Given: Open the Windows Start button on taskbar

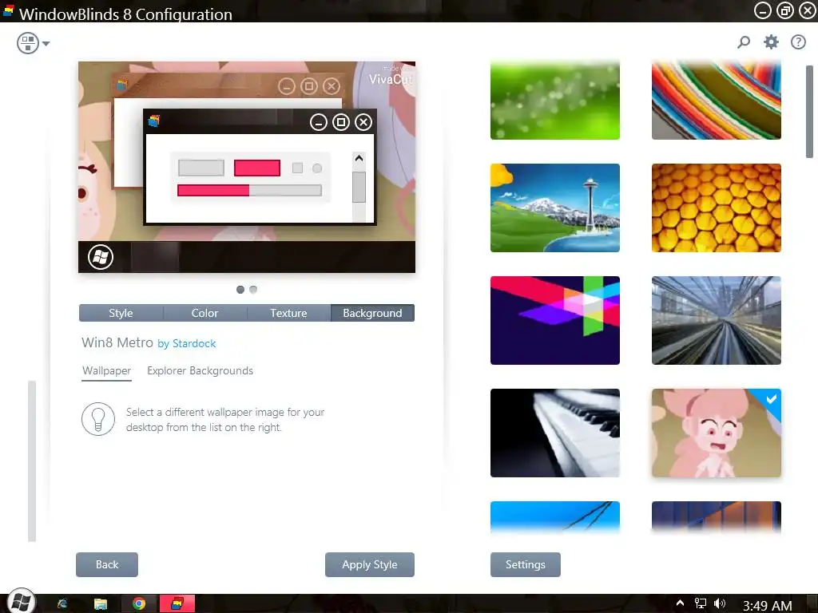Looking at the screenshot, I should point(21,601).
